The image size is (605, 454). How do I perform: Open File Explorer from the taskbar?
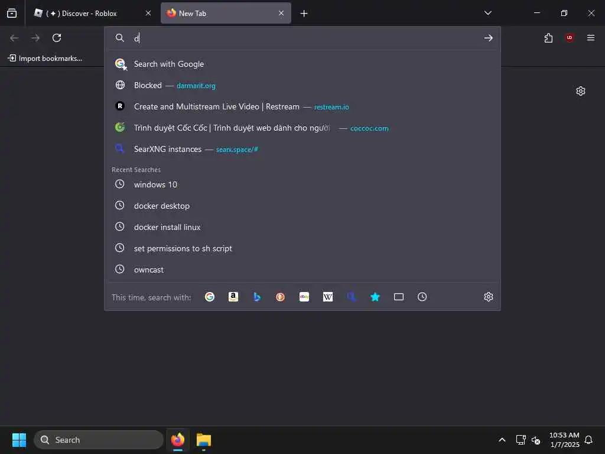click(204, 440)
